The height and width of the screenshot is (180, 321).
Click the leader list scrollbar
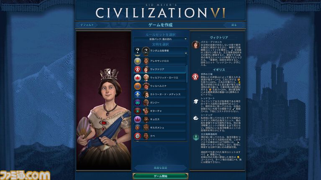(x=187, y=74)
